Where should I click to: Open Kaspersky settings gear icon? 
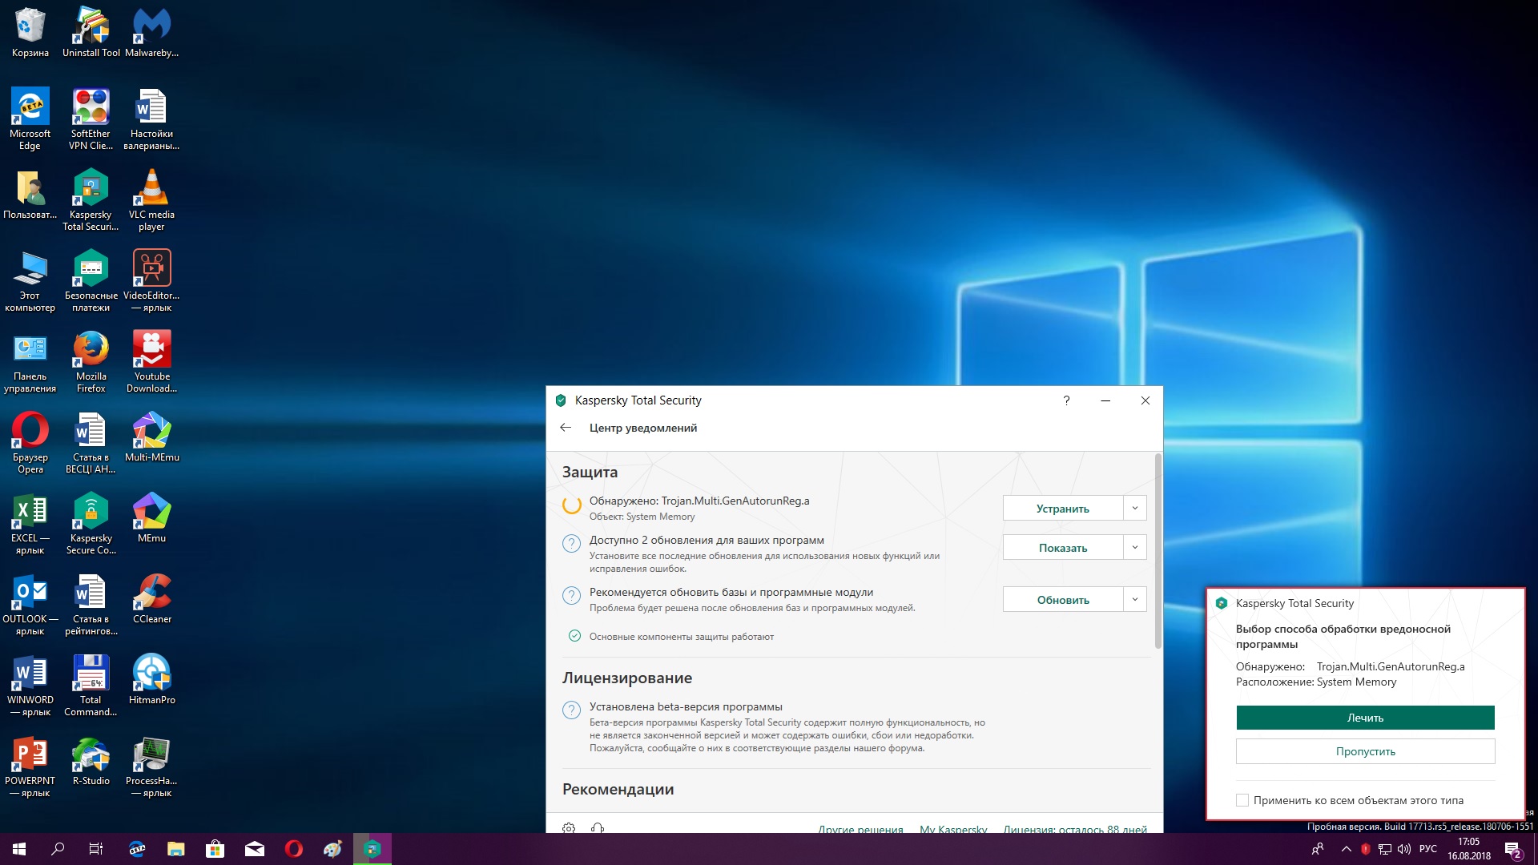point(569,828)
